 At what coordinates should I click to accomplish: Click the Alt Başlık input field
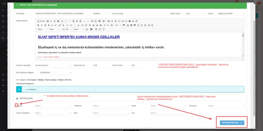click(140, 13)
